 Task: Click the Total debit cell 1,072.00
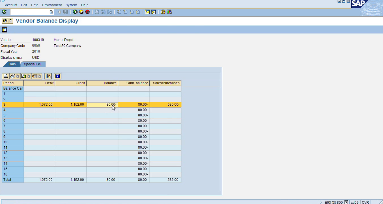click(39, 180)
